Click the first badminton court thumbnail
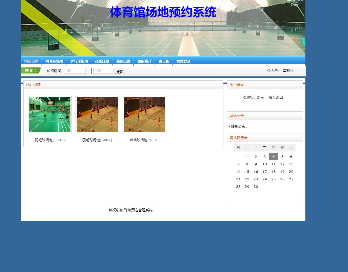 pyautogui.click(x=50, y=114)
